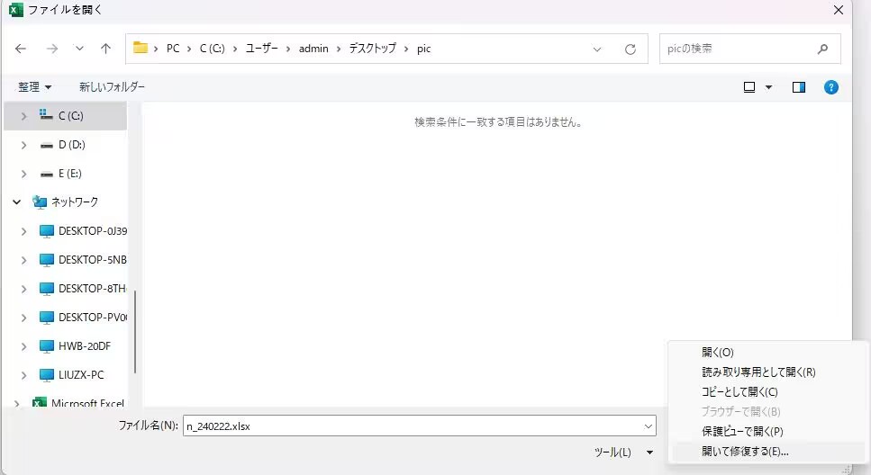
Task: Expand the DESKTOP-0J39 network node
Action: tap(23, 231)
